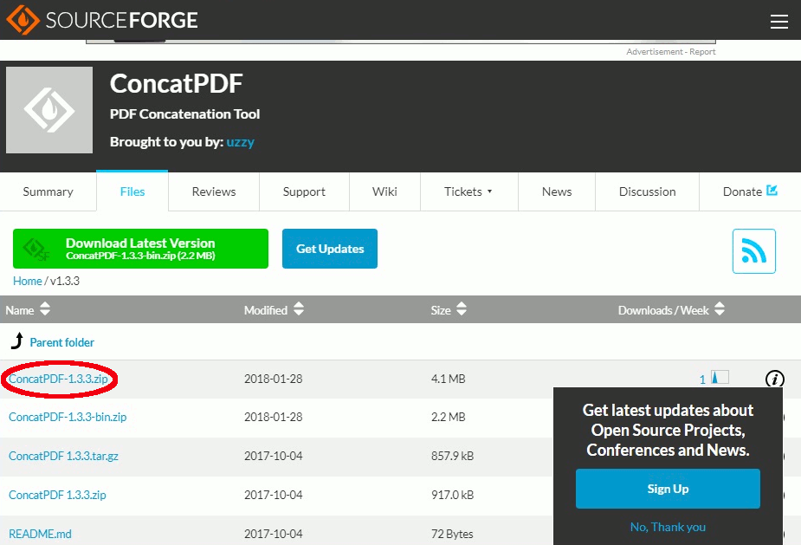801x545 pixels.
Task: Open the RSS feed icon
Action: [x=753, y=251]
